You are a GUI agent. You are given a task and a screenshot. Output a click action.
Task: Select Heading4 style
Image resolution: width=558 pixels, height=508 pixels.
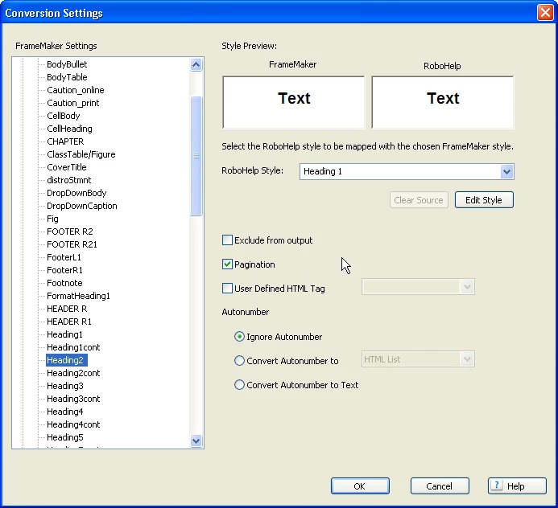point(65,412)
